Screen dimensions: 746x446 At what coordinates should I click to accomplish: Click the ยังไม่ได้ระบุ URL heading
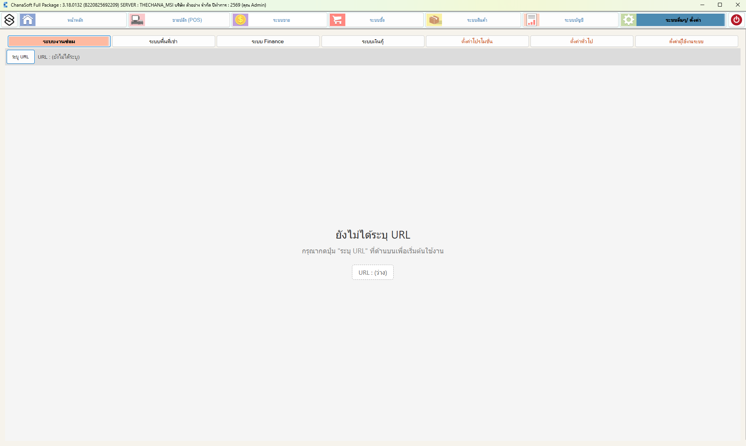click(x=373, y=235)
